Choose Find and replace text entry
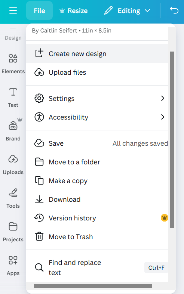Viewport: 184px width, 294px height. [x=97, y=267]
